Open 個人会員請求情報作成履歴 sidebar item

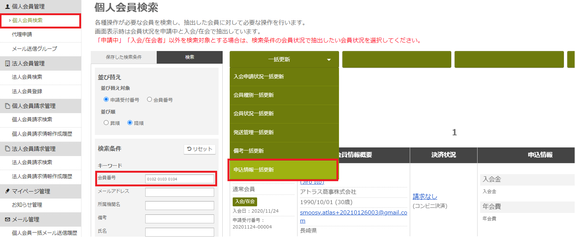point(42,134)
